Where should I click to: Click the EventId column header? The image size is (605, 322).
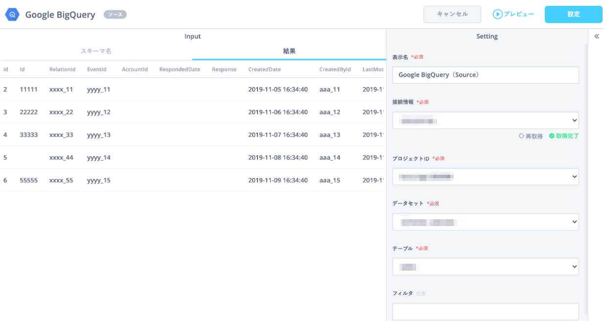tap(96, 69)
